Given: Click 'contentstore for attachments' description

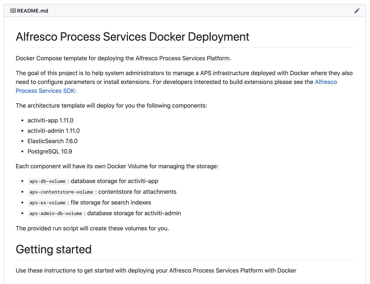Looking at the screenshot, I should pyautogui.click(x=138, y=192).
